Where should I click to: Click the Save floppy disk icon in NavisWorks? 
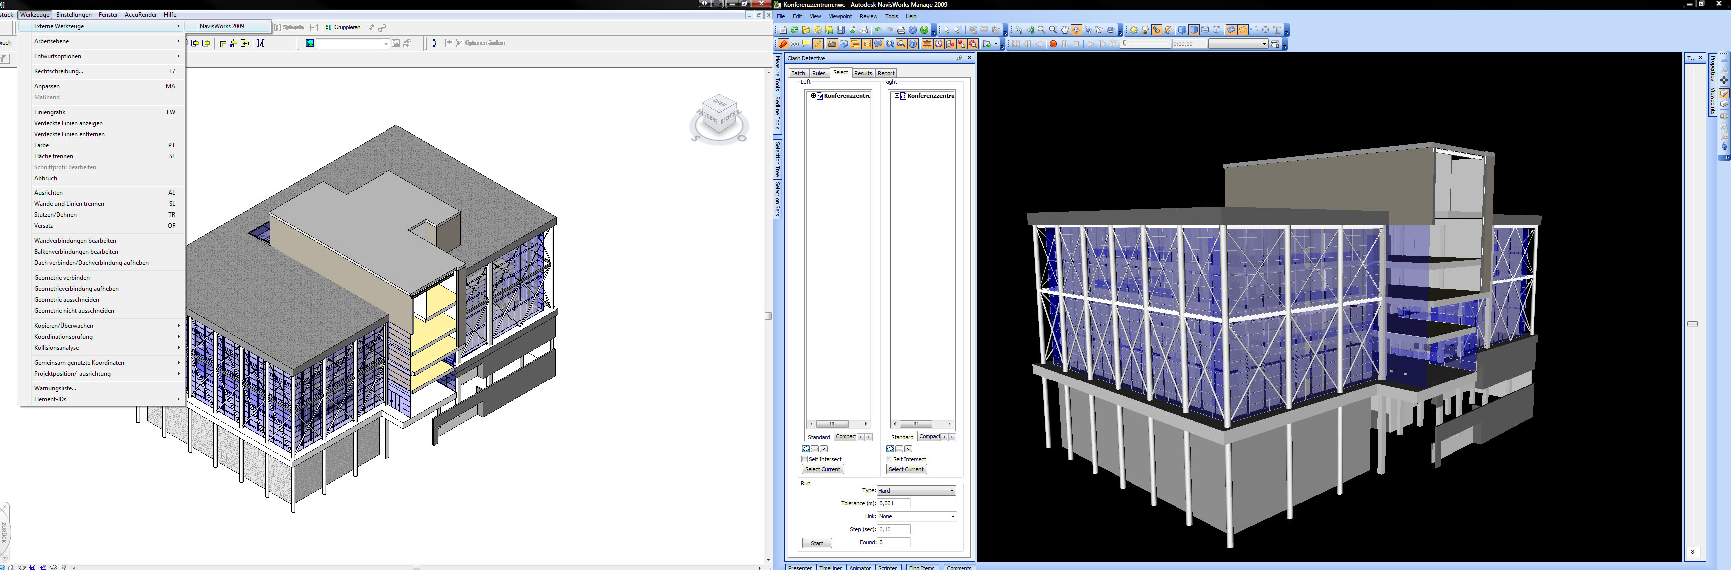click(841, 30)
